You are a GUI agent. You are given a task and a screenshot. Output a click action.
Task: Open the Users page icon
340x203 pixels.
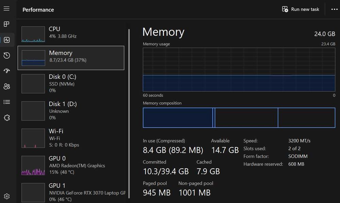6,86
